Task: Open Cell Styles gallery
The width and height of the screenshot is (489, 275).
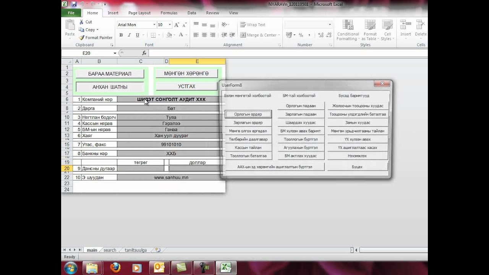Action: pyautogui.click(x=387, y=31)
